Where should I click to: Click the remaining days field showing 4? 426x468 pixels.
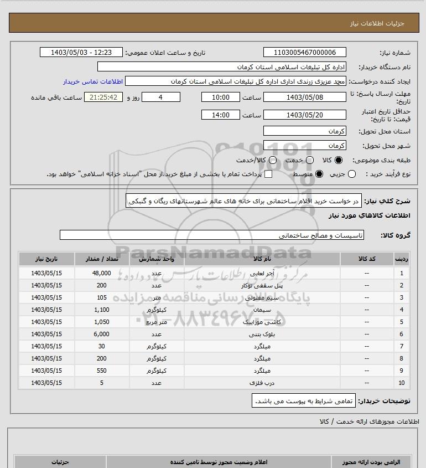click(160, 97)
